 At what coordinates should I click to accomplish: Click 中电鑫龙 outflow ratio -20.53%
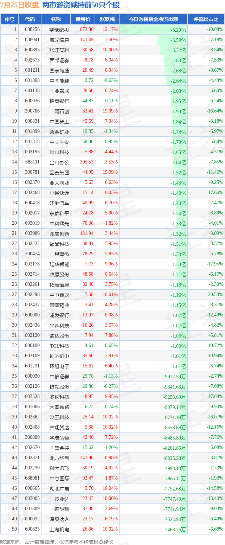215,295
